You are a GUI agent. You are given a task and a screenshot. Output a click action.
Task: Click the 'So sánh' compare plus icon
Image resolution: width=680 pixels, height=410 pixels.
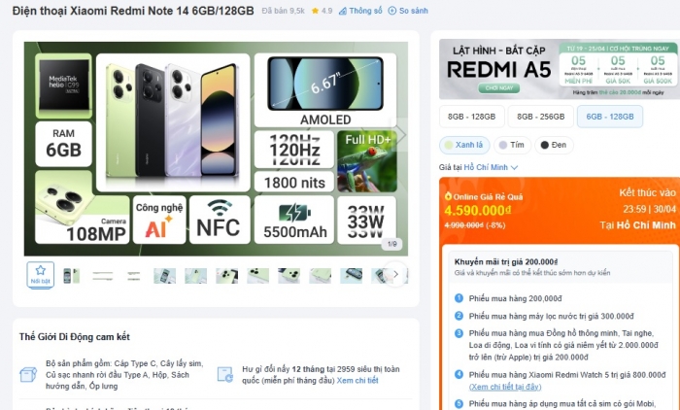tap(391, 11)
